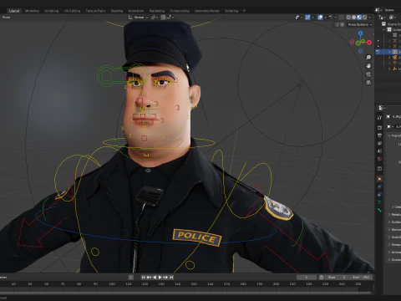Toggle viewport overlays
The height and width of the screenshot is (301, 401).
click(321, 18)
